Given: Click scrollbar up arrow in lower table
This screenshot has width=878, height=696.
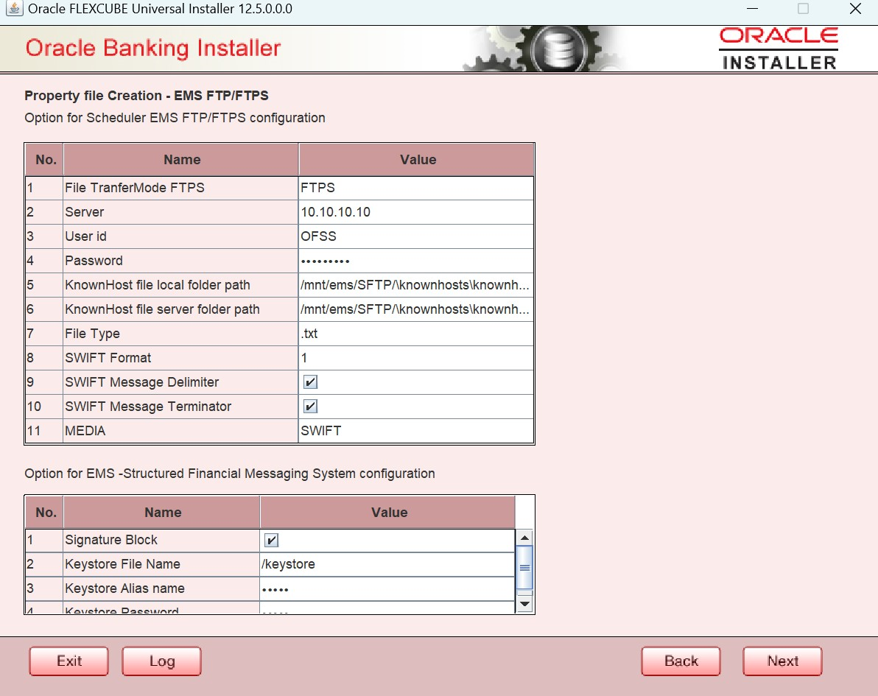Looking at the screenshot, I should [x=524, y=538].
